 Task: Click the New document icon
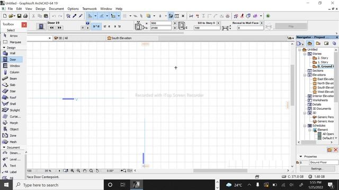tap(5, 16)
